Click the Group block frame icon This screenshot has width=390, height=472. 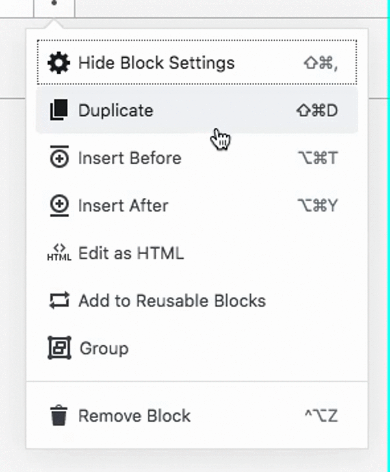click(59, 348)
